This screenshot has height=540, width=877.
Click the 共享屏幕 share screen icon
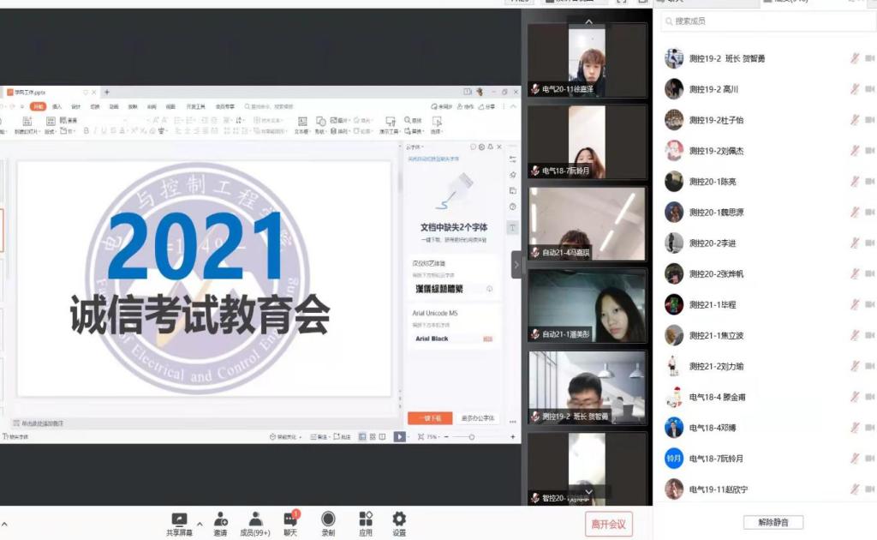click(x=179, y=519)
